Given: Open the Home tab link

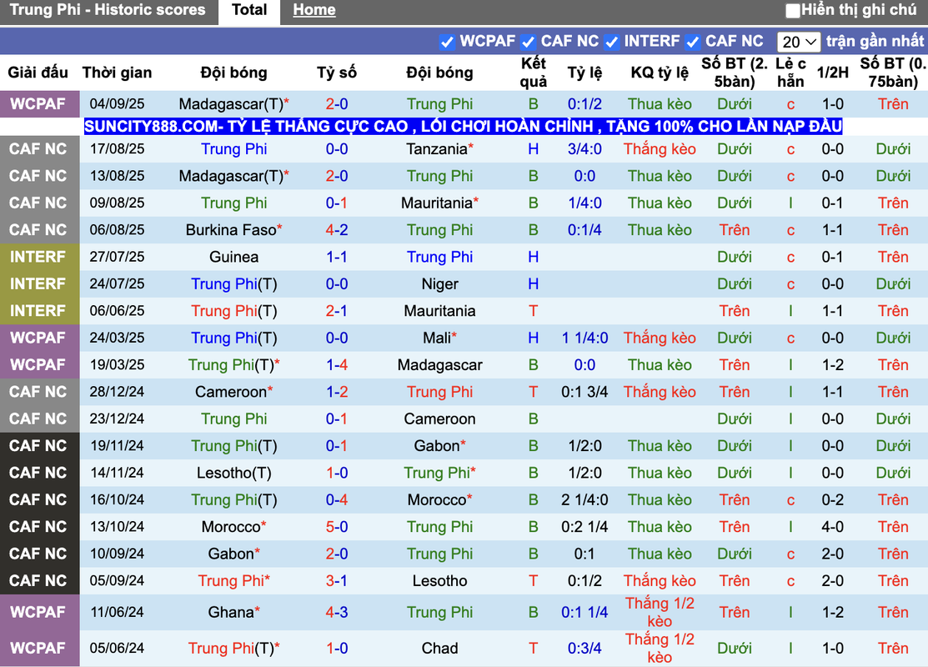Looking at the screenshot, I should tap(314, 10).
